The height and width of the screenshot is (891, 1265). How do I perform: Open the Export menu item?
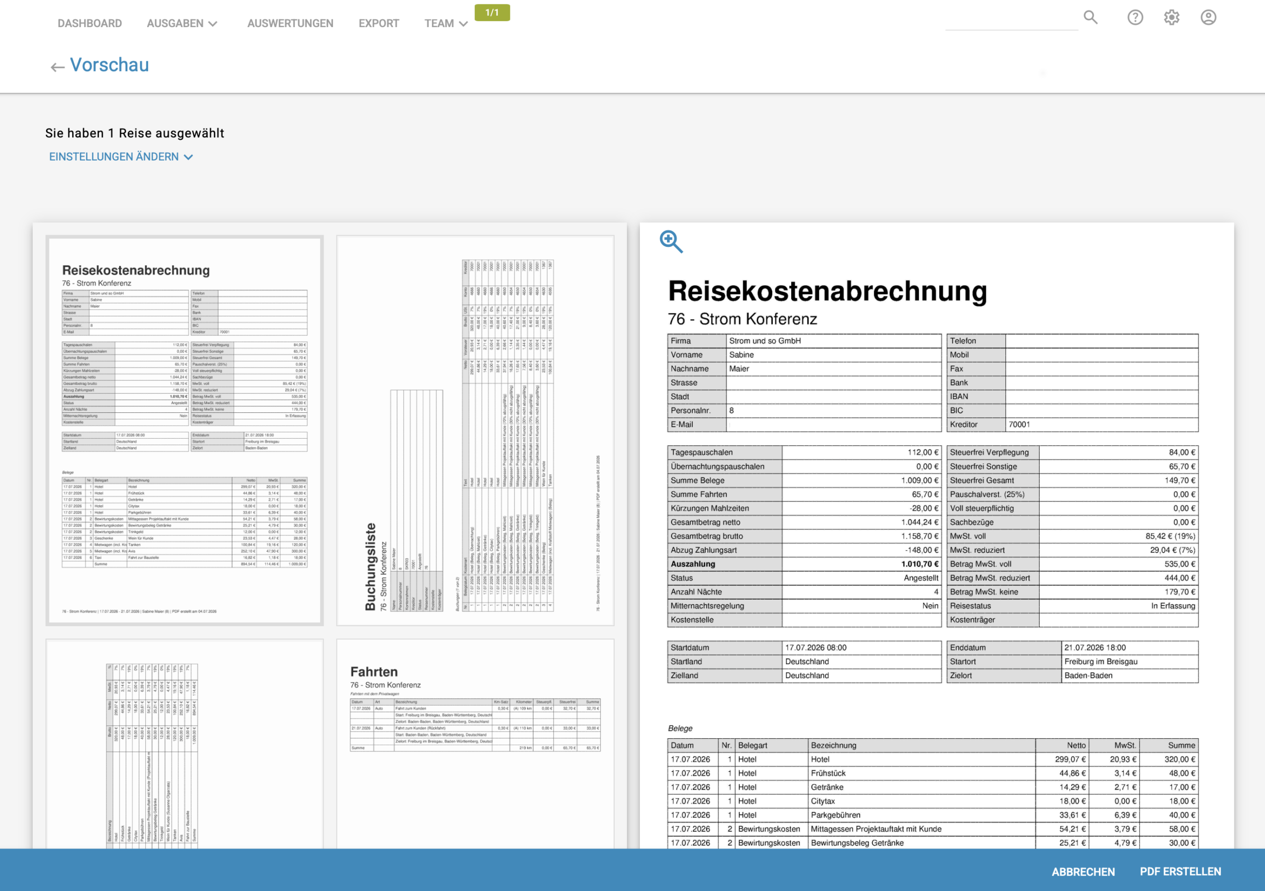[x=379, y=23]
